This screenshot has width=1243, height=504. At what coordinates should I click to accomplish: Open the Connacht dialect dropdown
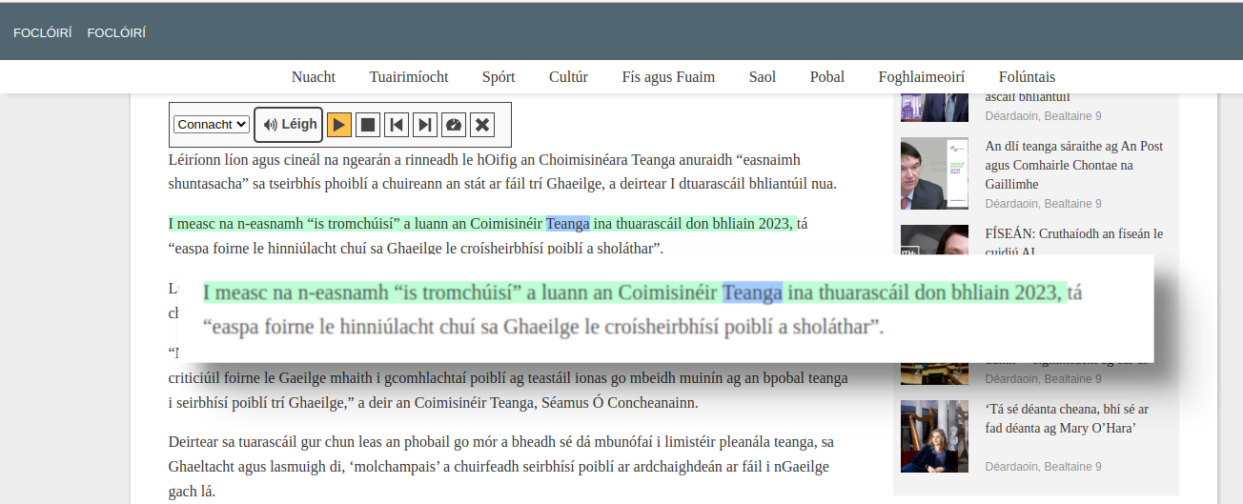pyautogui.click(x=212, y=125)
